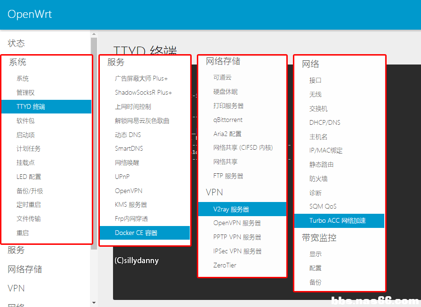Select the highlighted TTYD 终端 menu item
Viewport: 421px width, 307px height.
(x=31, y=106)
